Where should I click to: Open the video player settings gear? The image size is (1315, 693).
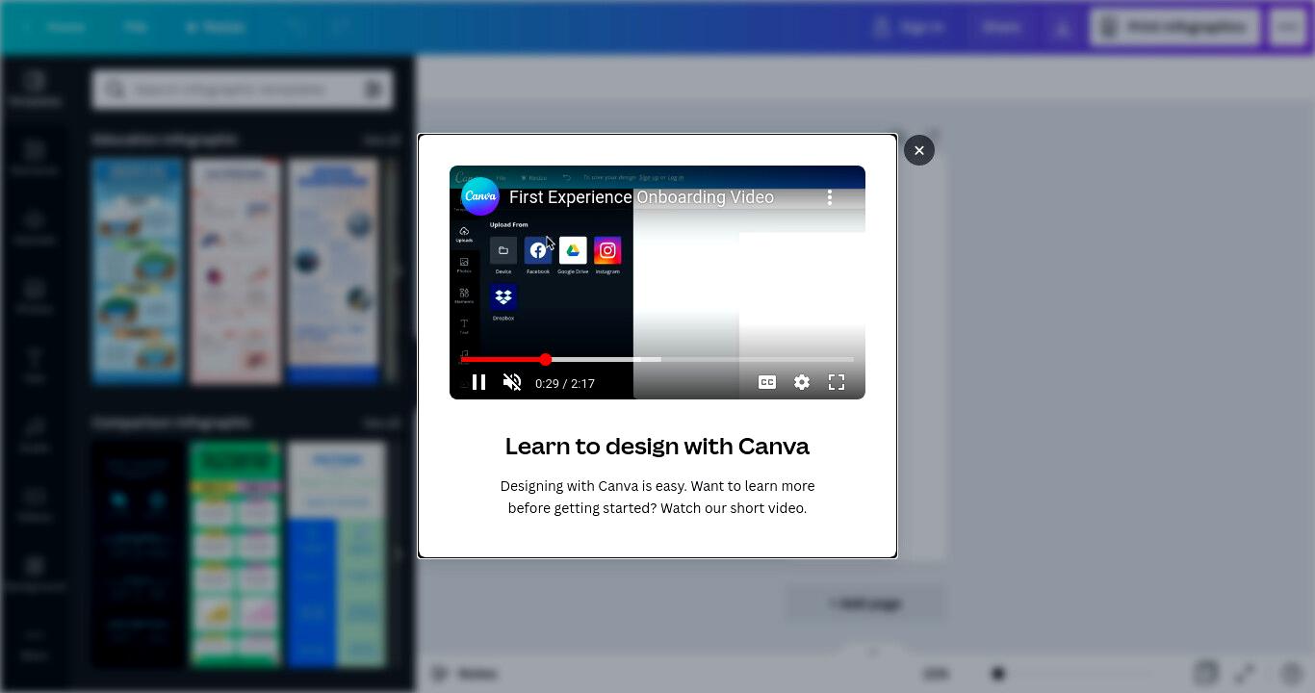point(802,382)
